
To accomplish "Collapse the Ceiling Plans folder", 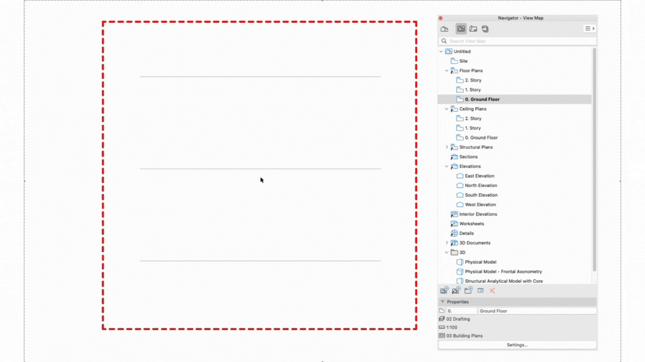I will click(x=447, y=109).
